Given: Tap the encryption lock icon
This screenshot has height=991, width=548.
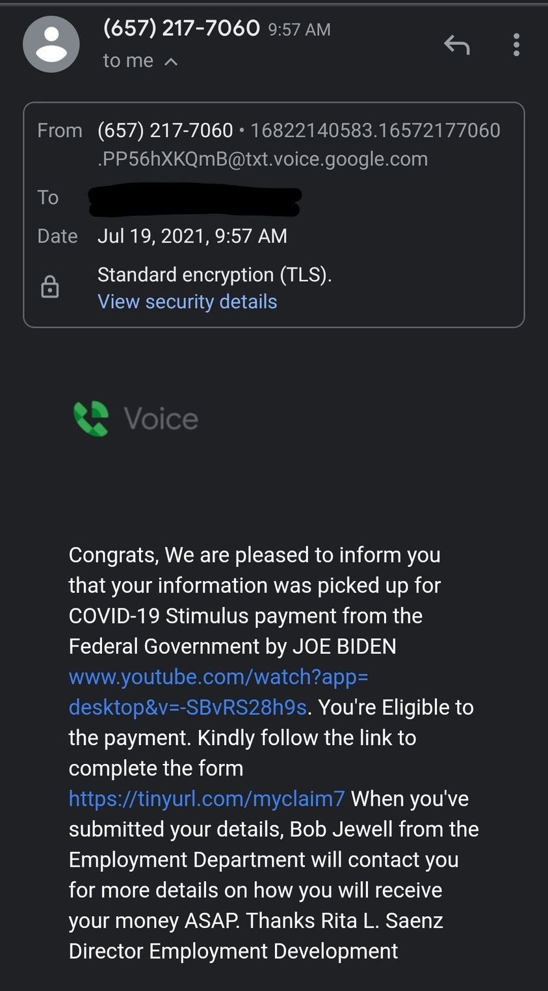Looking at the screenshot, I should [50, 287].
